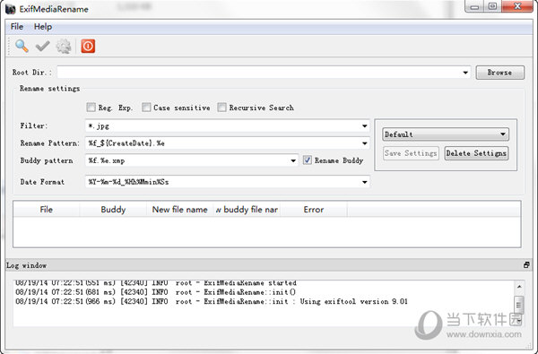538x354 pixels.
Task: Click the new buddy file name column header
Action: 247,209
